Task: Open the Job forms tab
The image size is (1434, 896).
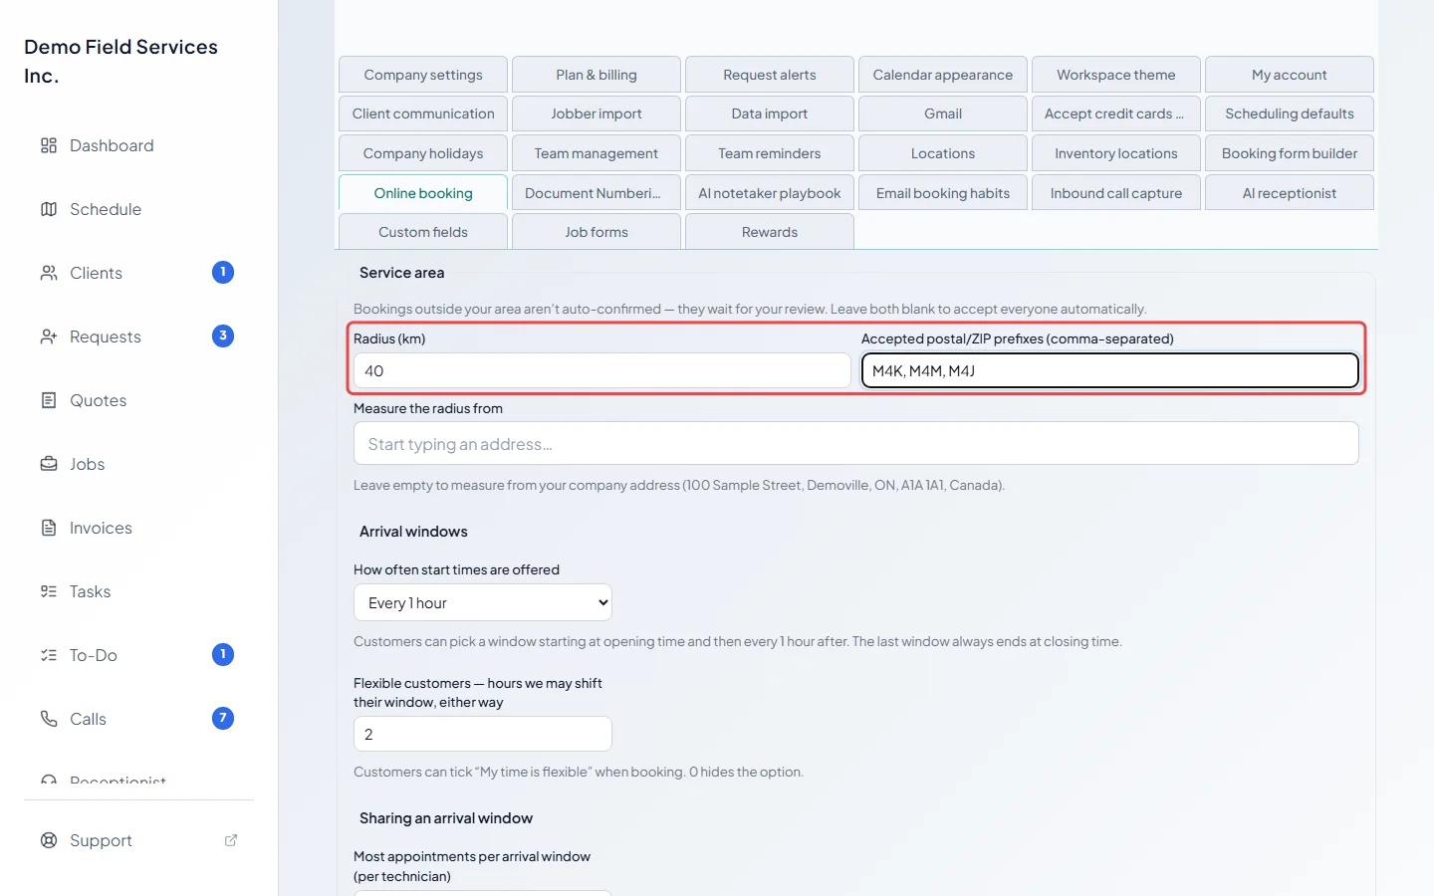Action: [x=597, y=232]
